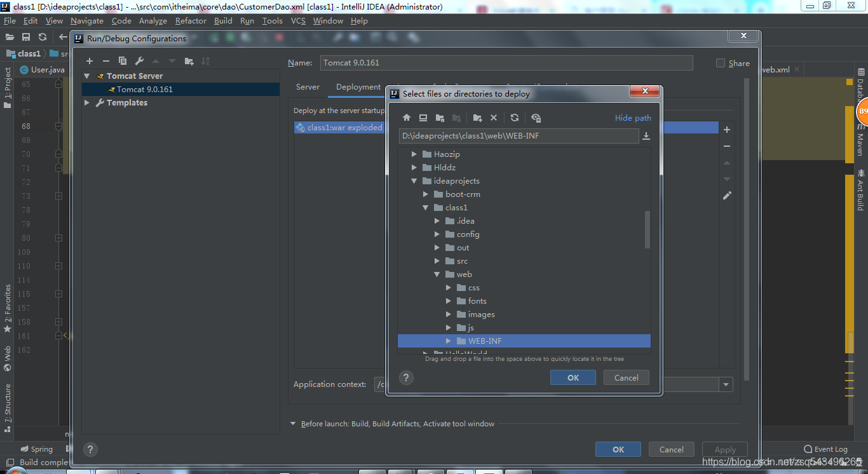Viewport: 868px width, 474px height.
Task: Click the file tree vertical scrollbar
Action: [x=648, y=229]
